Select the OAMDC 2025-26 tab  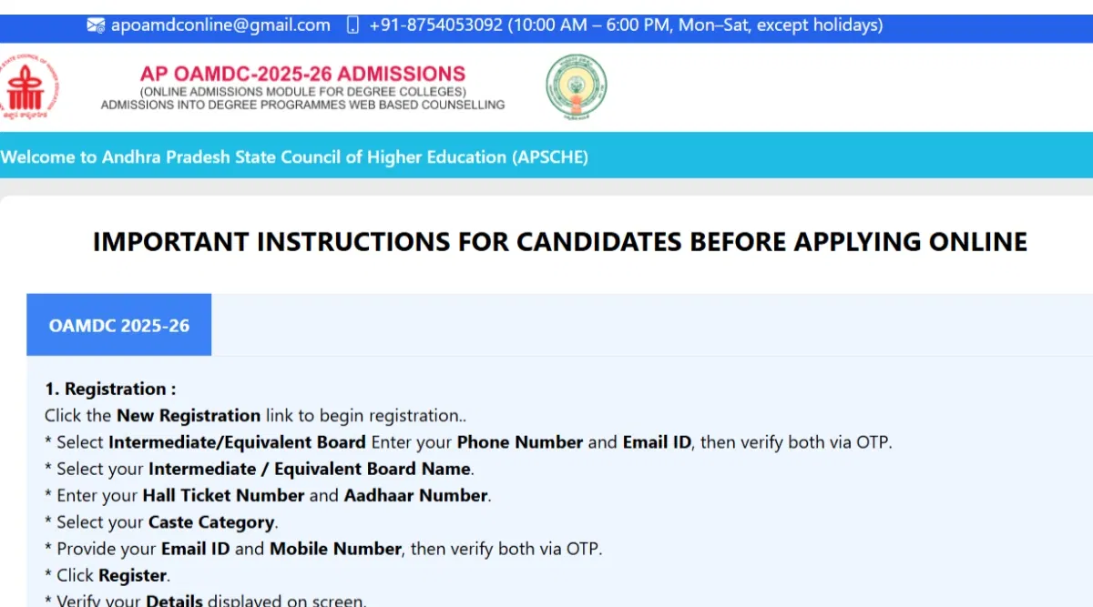pyautogui.click(x=119, y=325)
